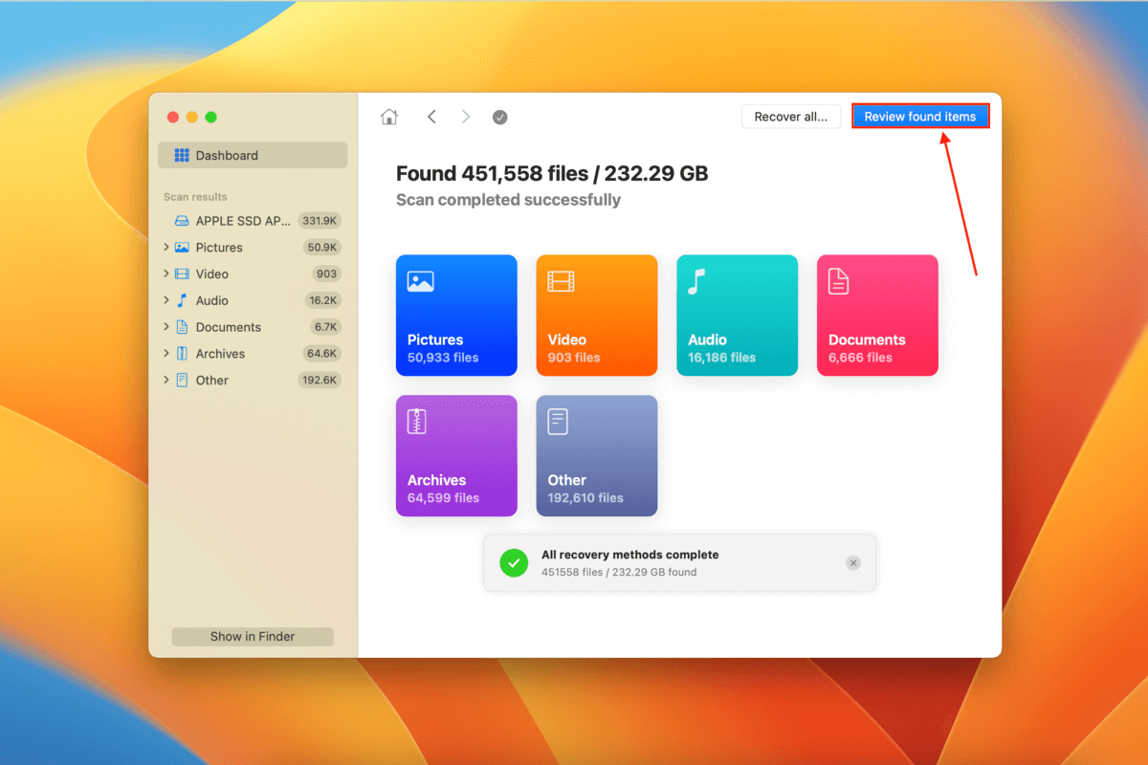Click the Archives sidebar icon
The height and width of the screenshot is (765, 1148).
[x=182, y=354]
